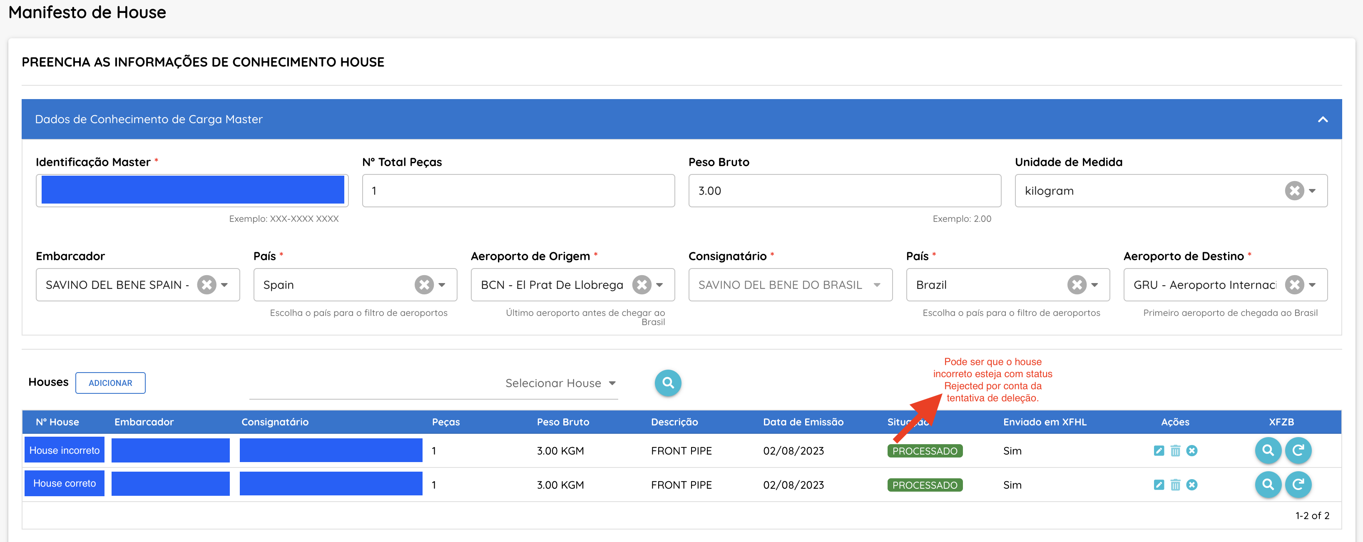Cancel the House correto row with x icon
The image size is (1363, 542).
point(1191,485)
